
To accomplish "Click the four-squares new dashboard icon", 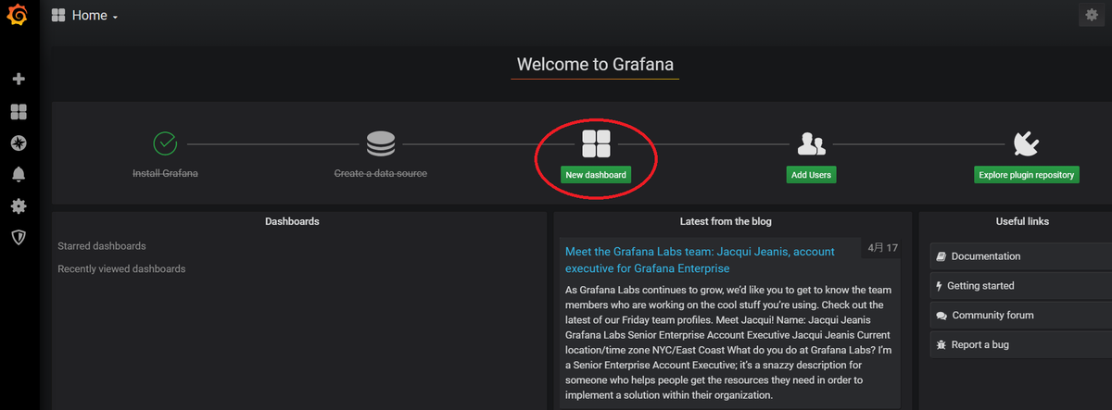I will pyautogui.click(x=596, y=143).
